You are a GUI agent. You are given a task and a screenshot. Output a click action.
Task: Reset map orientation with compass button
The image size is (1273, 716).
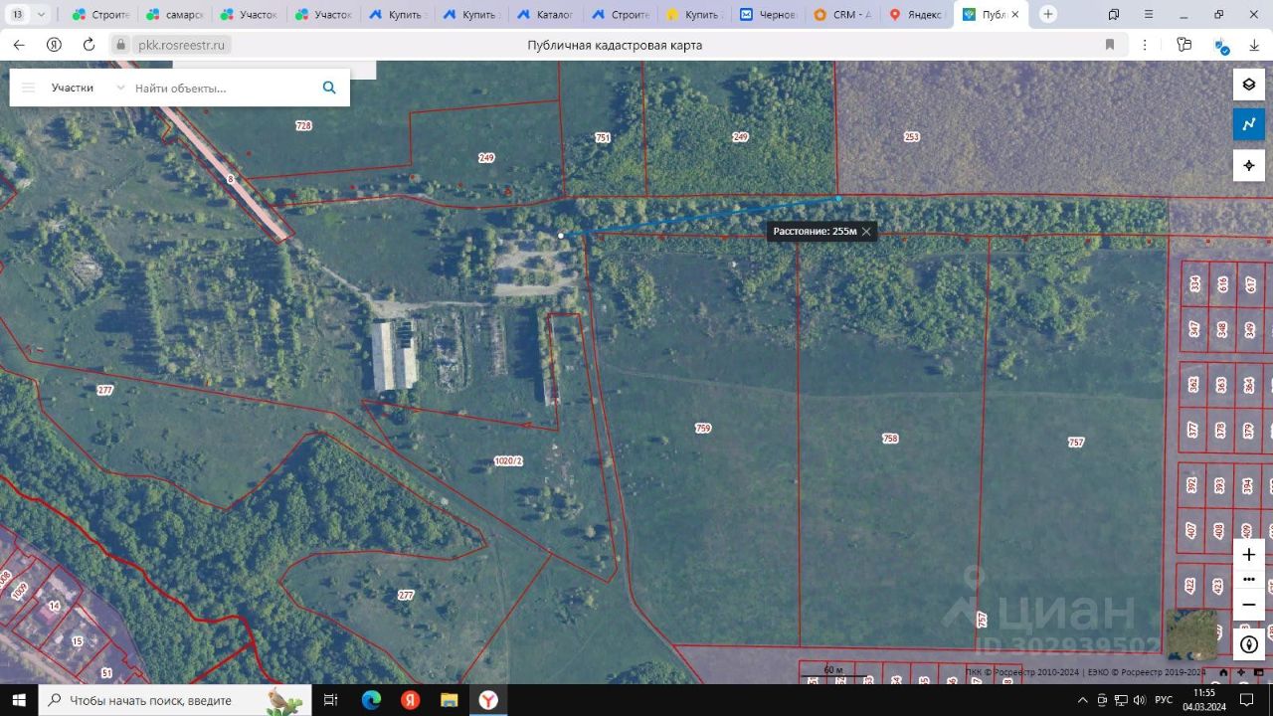[x=1249, y=644]
